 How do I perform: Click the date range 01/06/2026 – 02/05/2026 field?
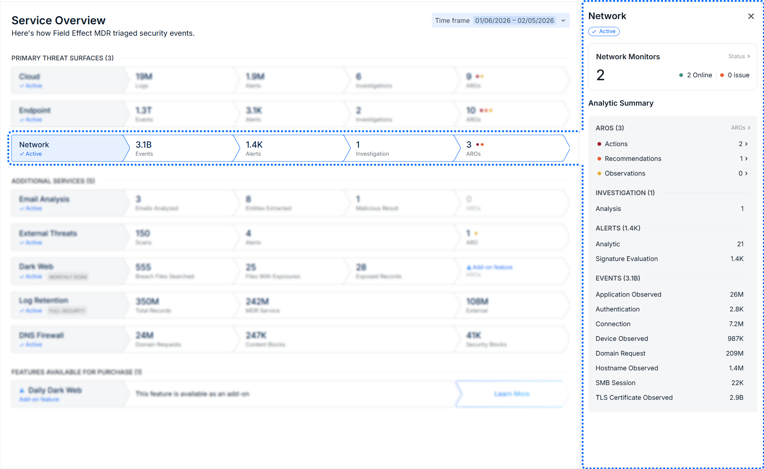[x=514, y=21]
